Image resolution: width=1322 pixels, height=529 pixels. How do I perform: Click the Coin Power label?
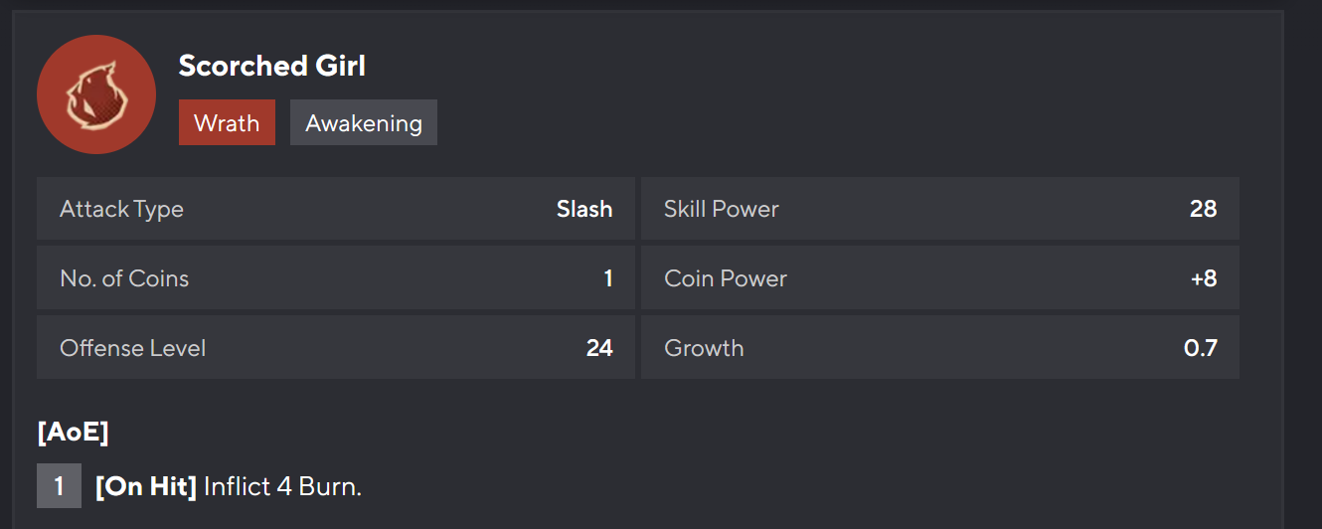click(x=726, y=278)
